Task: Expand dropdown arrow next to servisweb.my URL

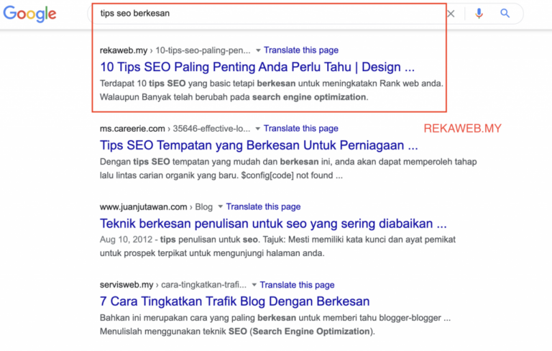Action: point(254,285)
